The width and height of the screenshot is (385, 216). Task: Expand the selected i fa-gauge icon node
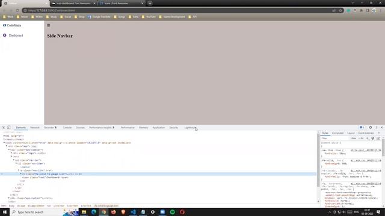(21, 174)
